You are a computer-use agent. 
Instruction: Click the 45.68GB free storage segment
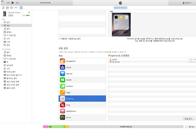126,127
